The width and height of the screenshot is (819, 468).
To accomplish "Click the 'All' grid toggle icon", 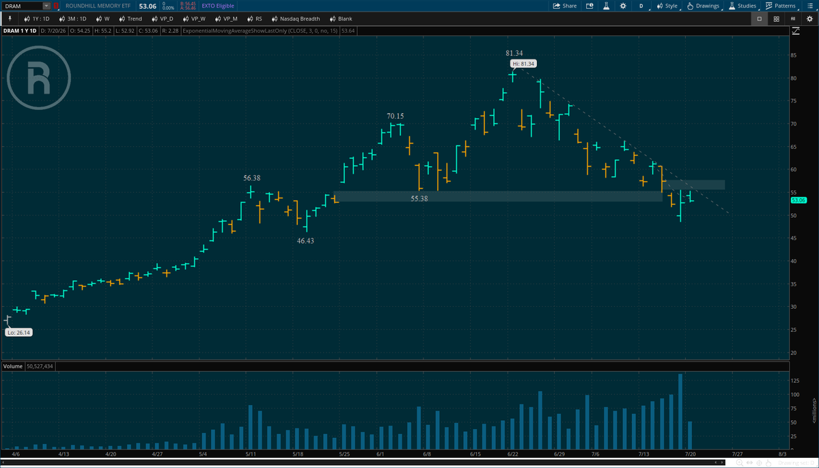I will click(x=793, y=19).
